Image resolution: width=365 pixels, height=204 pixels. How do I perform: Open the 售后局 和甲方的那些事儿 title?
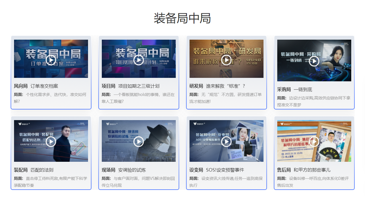tap(304, 170)
